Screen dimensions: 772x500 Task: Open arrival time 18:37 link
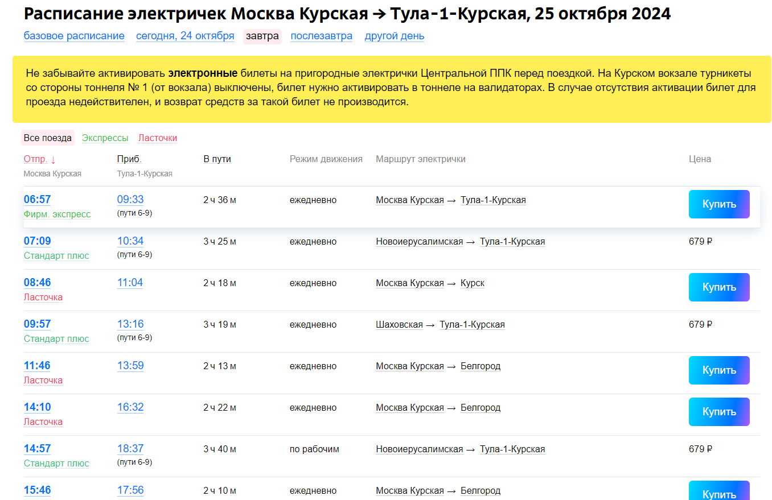(130, 449)
